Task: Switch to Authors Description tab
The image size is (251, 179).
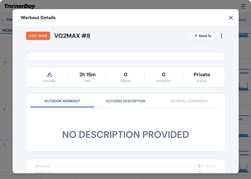Action: (125, 101)
